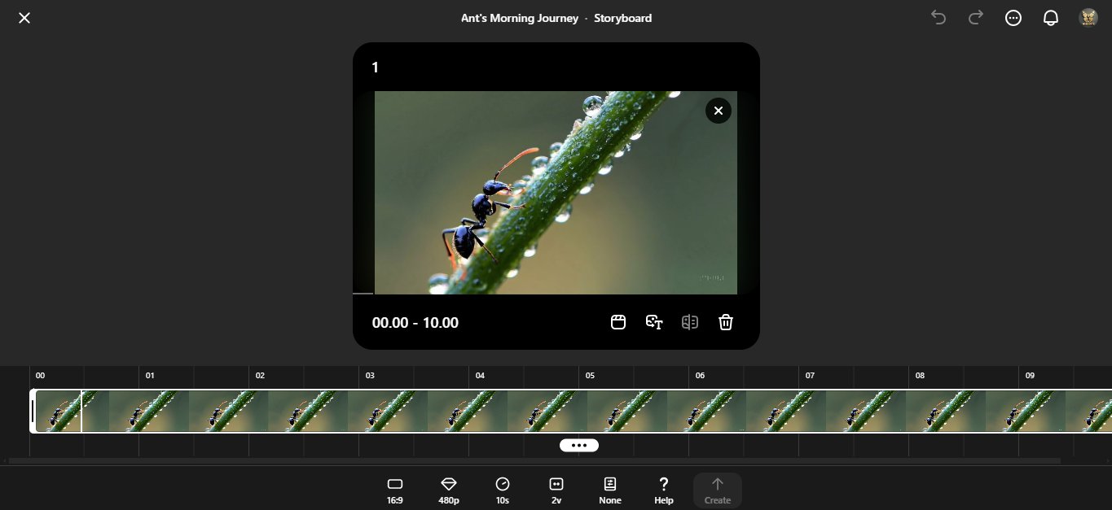1112x510 pixels.
Task: Click the image-to-text caption icon
Action: coord(653,322)
